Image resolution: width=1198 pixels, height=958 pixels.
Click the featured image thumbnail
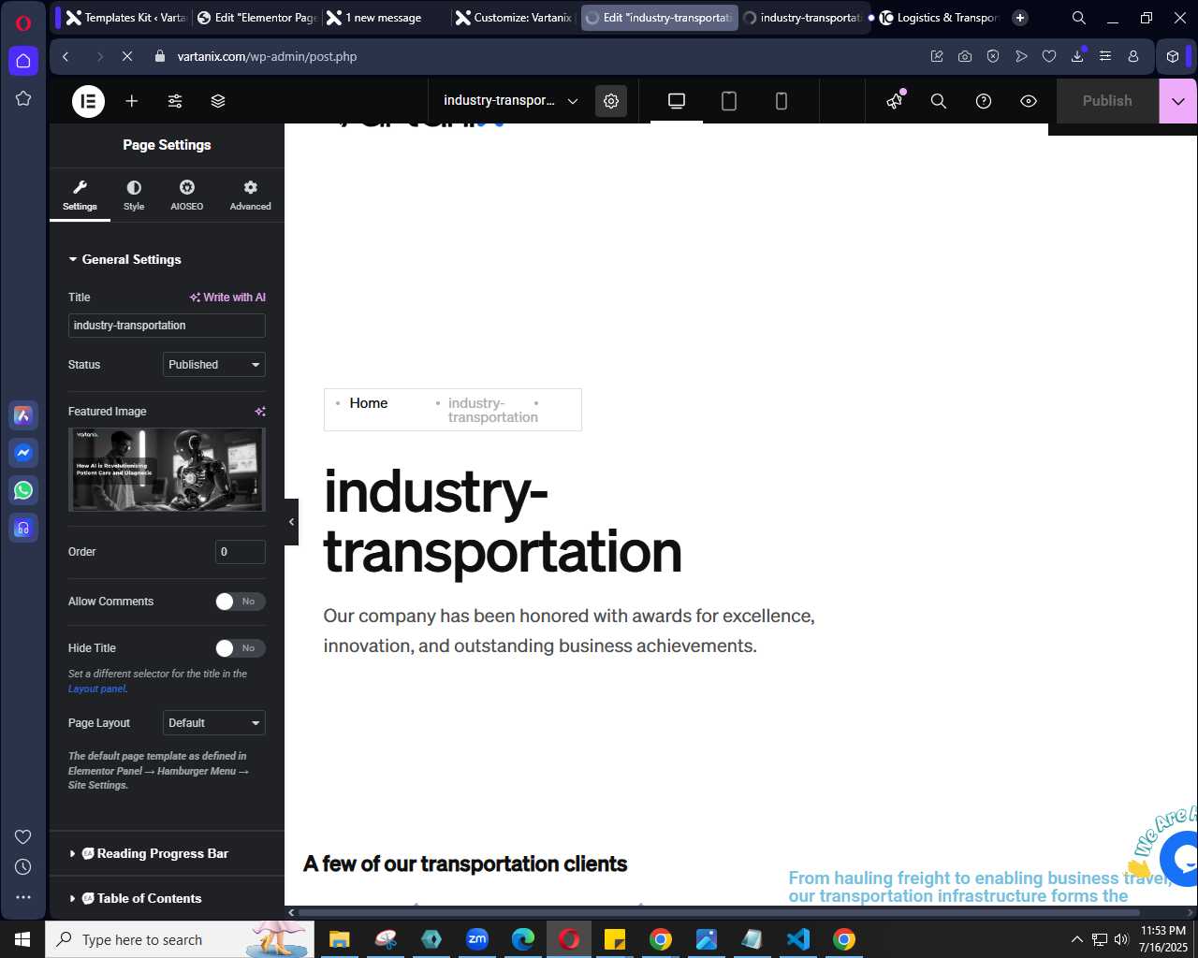(x=167, y=470)
